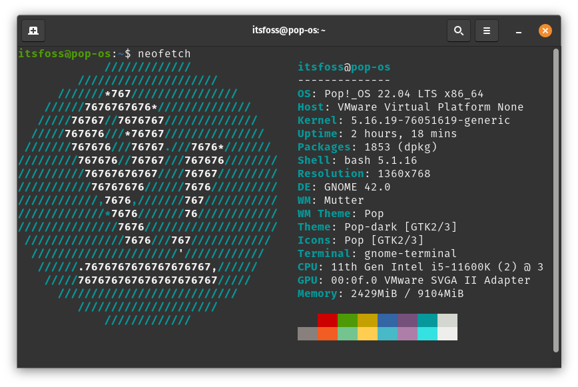Click the red color block
The height and width of the screenshot is (387, 578).
pyautogui.click(x=327, y=320)
